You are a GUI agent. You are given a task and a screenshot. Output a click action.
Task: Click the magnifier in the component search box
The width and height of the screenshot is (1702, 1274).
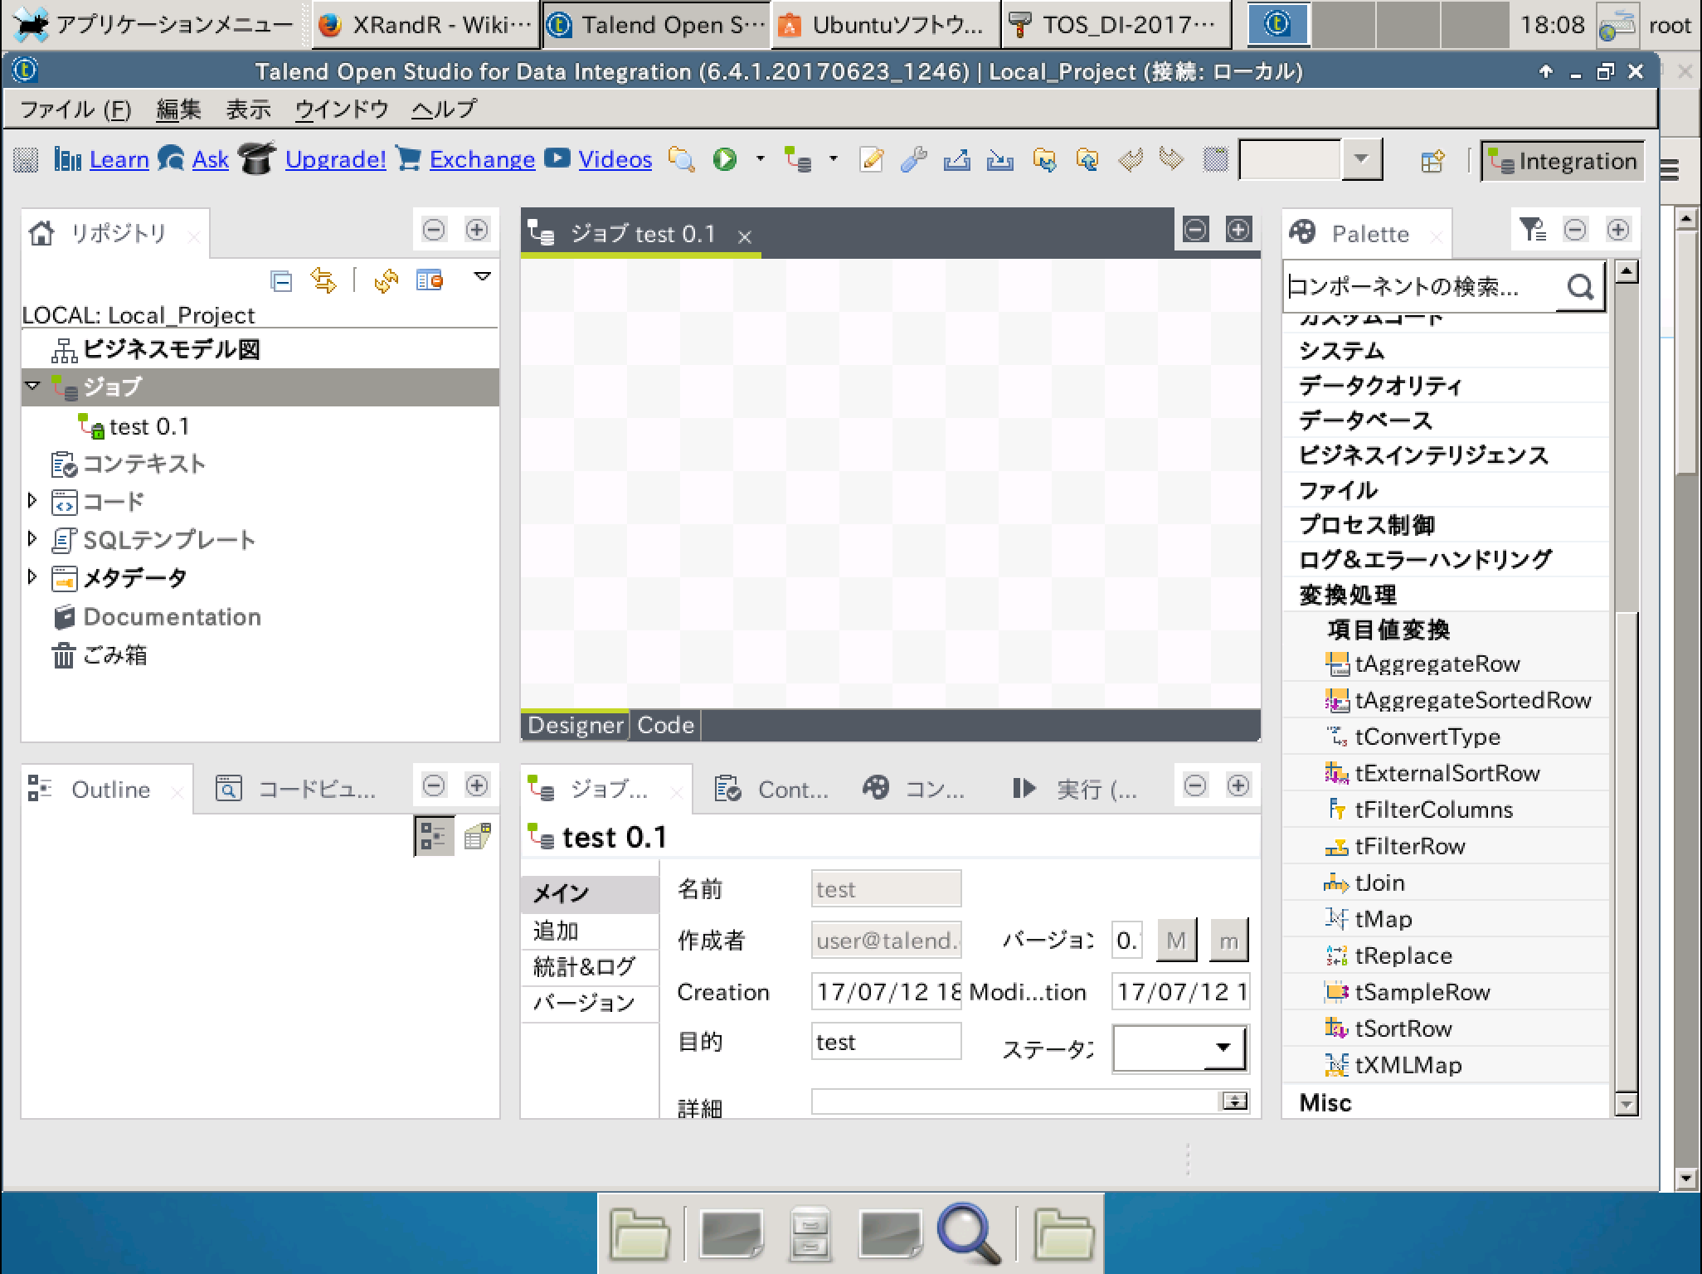click(1580, 287)
